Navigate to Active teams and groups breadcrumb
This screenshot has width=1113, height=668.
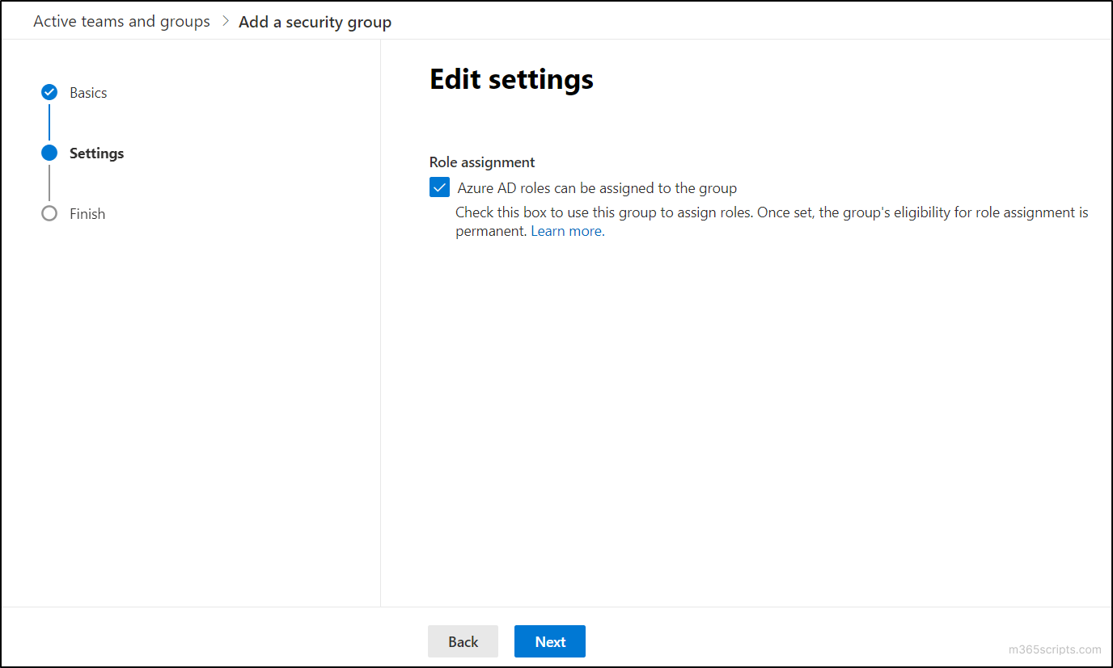121,21
